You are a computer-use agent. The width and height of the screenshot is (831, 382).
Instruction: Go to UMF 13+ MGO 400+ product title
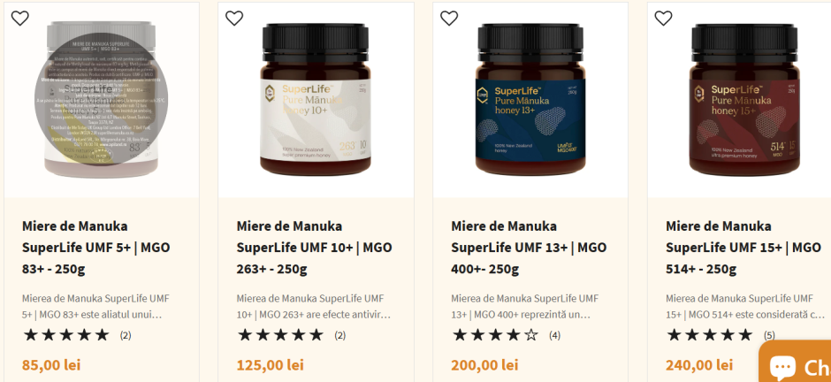(529, 248)
